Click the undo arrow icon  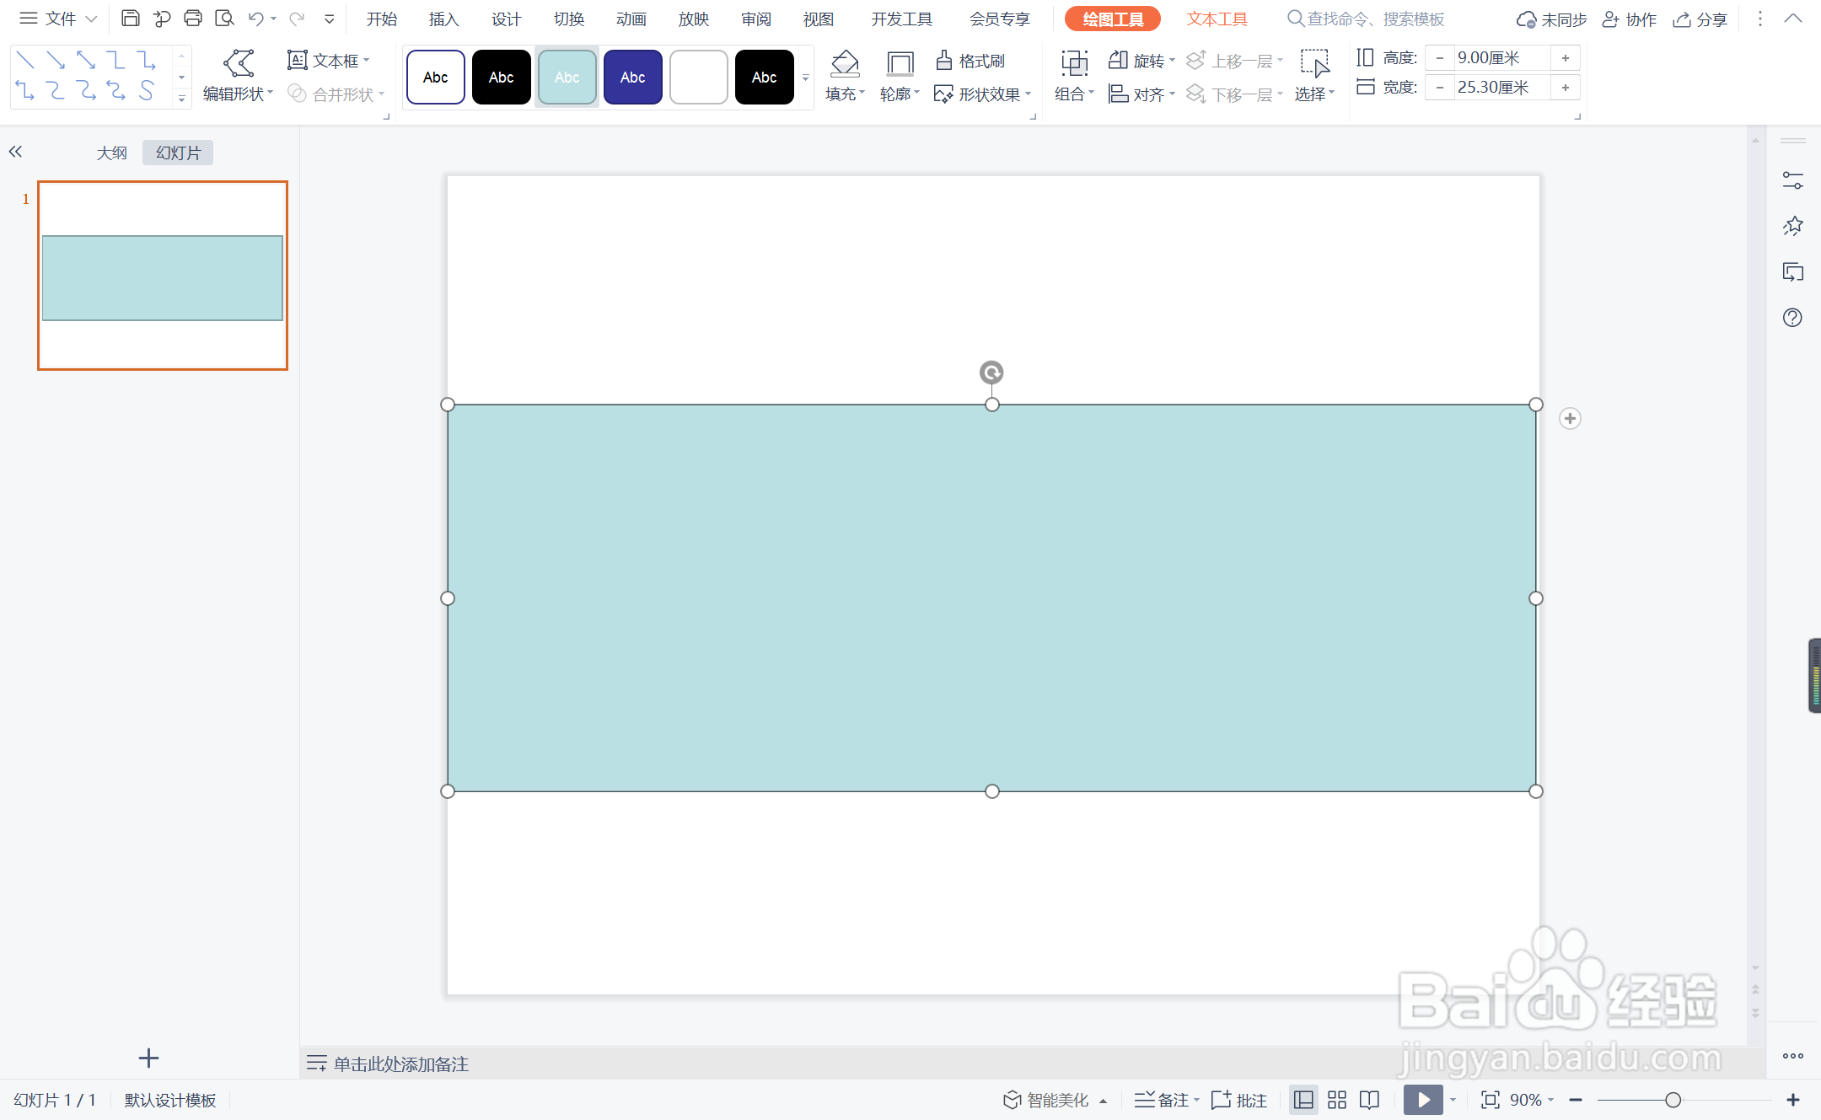pyautogui.click(x=256, y=19)
